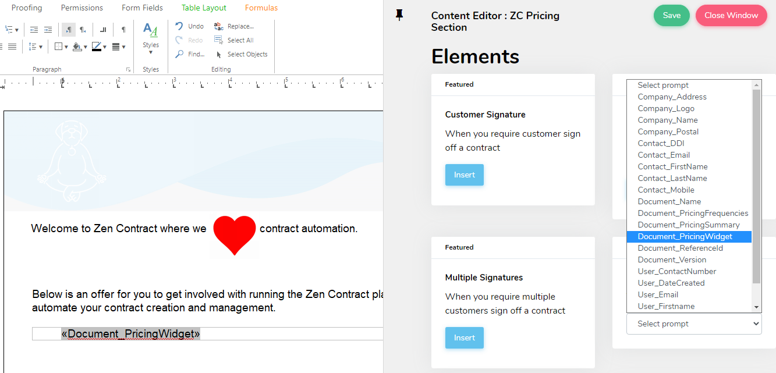Open borders dropdown arrow
This screenshot has height=373, width=776.
tap(66, 47)
